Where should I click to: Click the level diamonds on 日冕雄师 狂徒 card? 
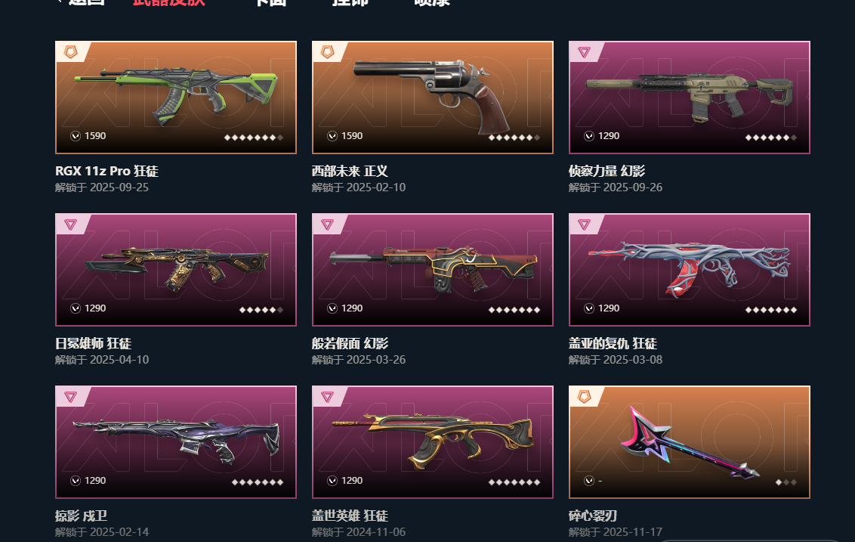click(261, 310)
